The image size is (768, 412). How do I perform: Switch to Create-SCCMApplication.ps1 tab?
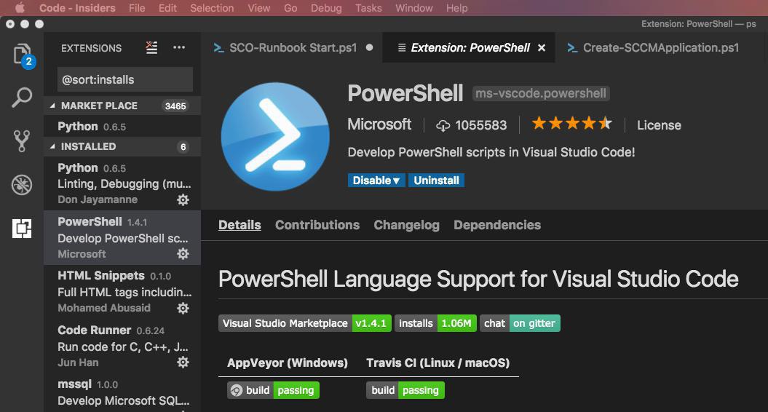[x=661, y=47]
